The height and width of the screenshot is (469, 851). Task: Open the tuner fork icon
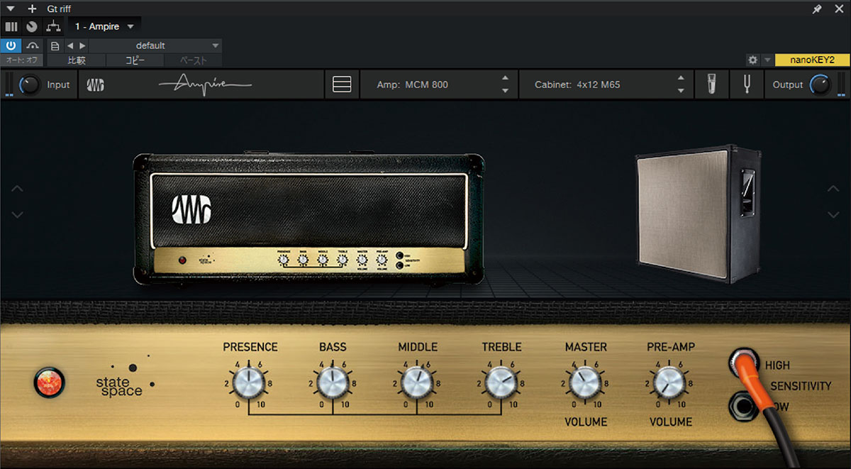tap(747, 85)
